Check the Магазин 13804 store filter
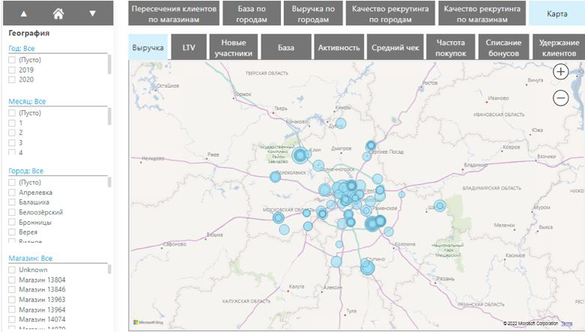The image size is (585, 332). (x=12, y=280)
